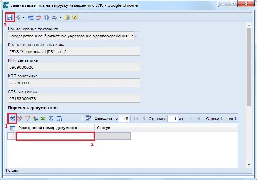Select the КПП заказчика field with 662301001
Image resolution: width=257 pixels, height=180 pixels.
tap(74, 83)
